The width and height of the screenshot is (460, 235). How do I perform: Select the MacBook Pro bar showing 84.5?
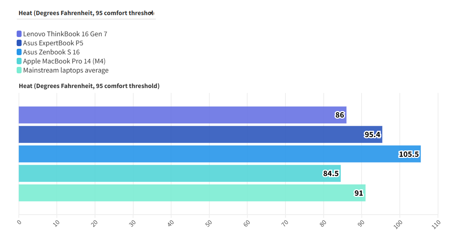coord(179,173)
